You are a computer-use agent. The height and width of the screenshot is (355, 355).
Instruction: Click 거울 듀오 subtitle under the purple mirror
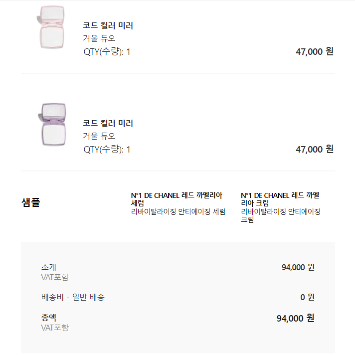tap(99, 136)
